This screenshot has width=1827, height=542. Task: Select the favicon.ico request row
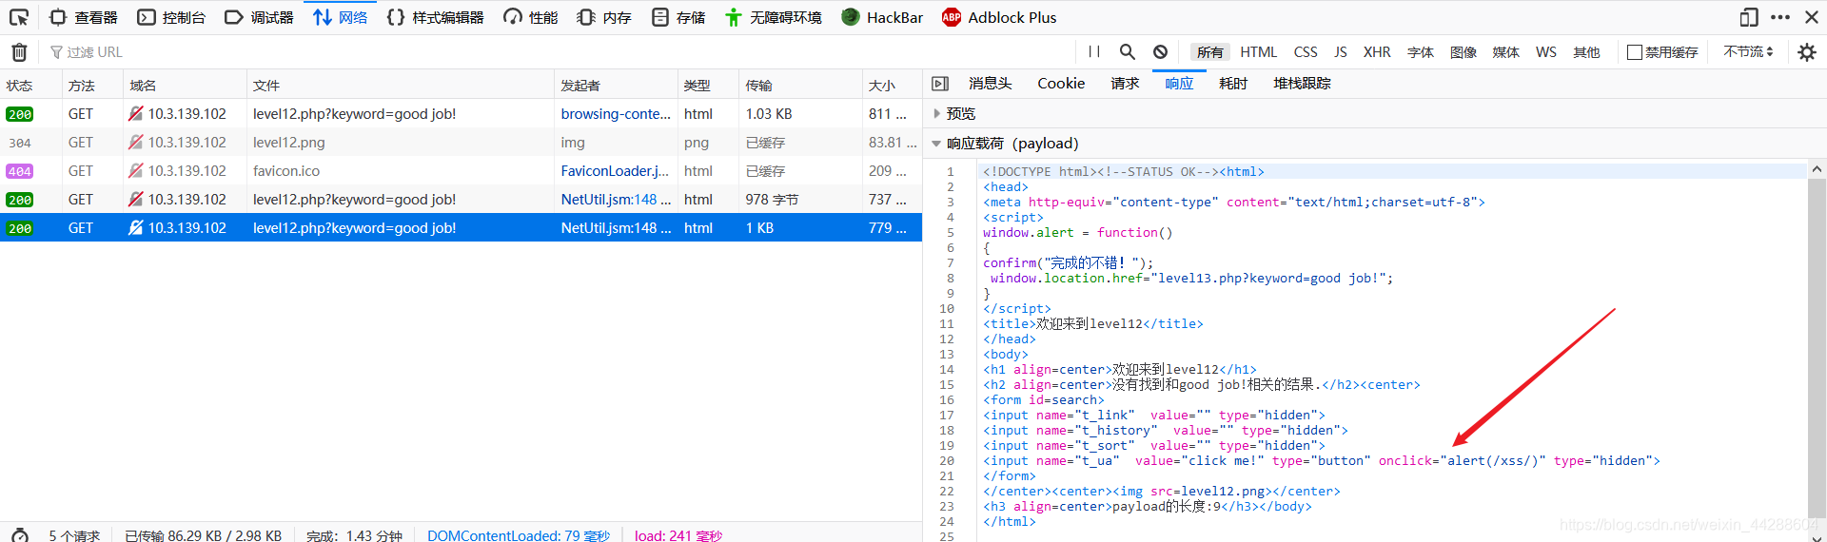point(461,170)
